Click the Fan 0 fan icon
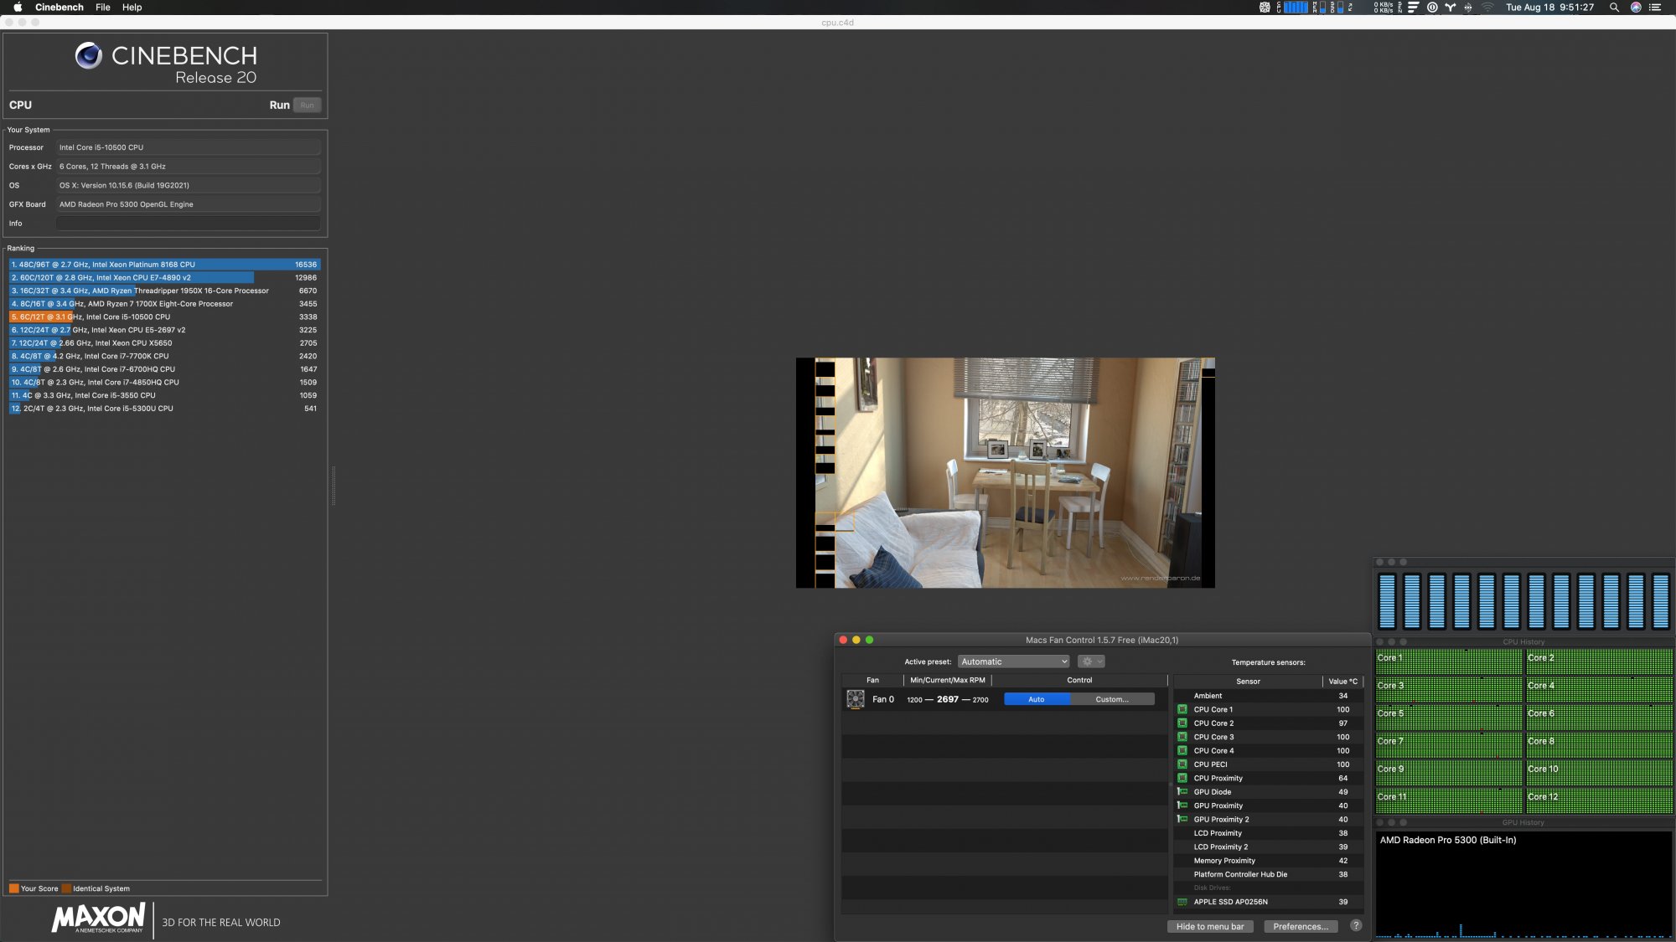 pyautogui.click(x=856, y=699)
